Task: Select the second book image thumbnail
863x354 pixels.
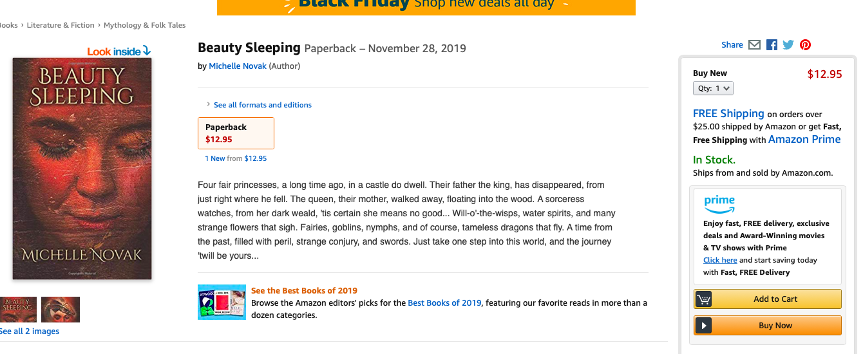Action: 61,309
